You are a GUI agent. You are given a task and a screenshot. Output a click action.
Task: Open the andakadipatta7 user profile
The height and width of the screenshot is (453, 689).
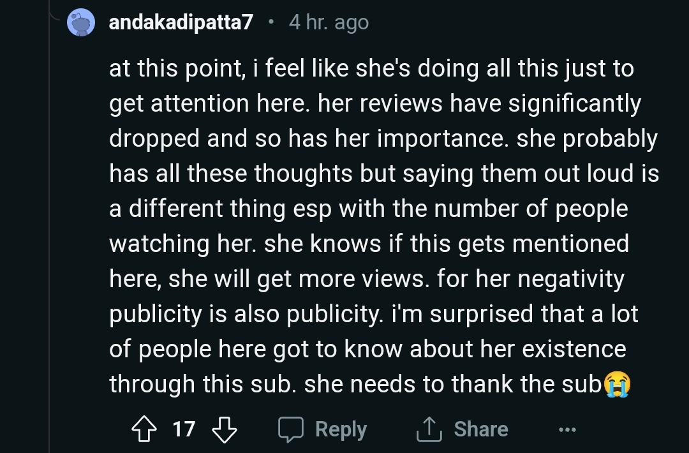(181, 23)
